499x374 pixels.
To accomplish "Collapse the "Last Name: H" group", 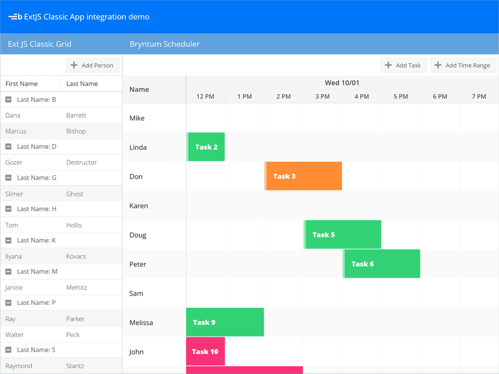I will point(8,209).
